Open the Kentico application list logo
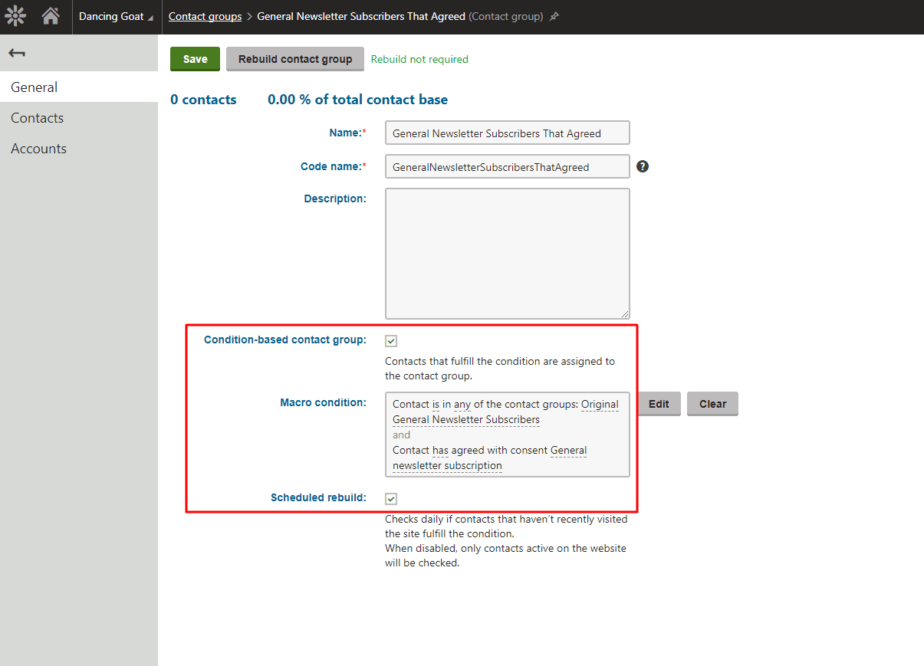Screen dimensions: 924x666 [x=15, y=16]
